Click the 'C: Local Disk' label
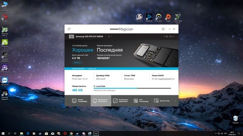Screen dimensions: 243x136 99,86
